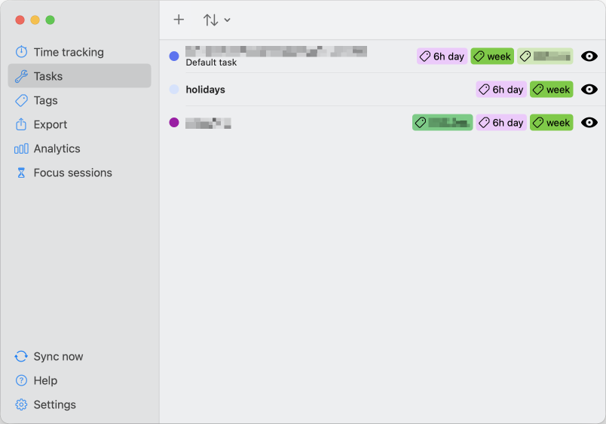The height and width of the screenshot is (424, 606).
Task: Open Time tracking in the sidebar
Action: tap(69, 52)
